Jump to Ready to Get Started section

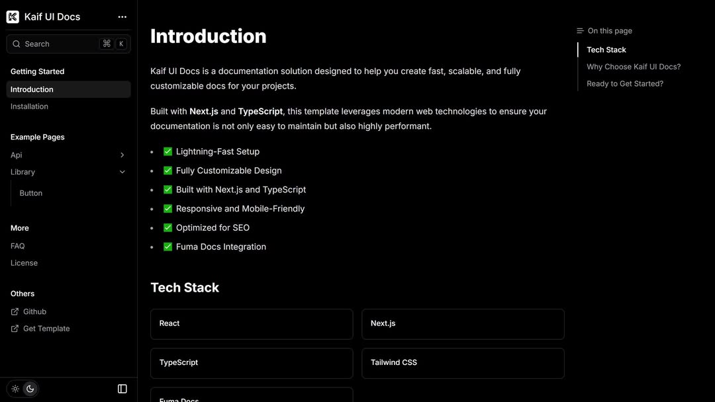(624, 84)
